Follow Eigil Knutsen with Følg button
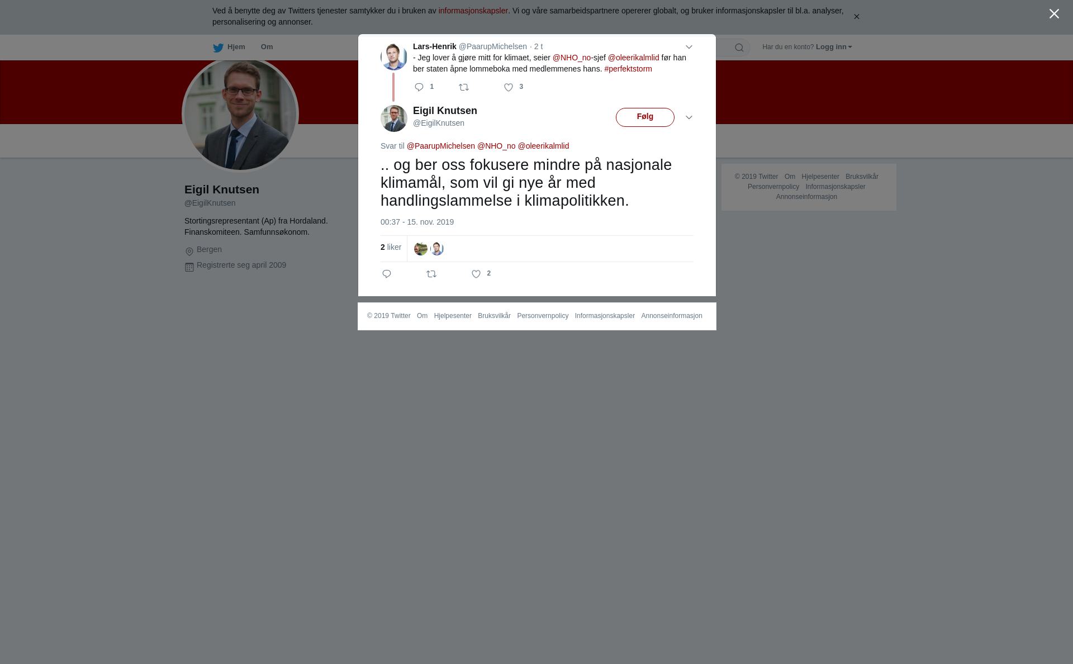1073x664 pixels. pos(645,117)
